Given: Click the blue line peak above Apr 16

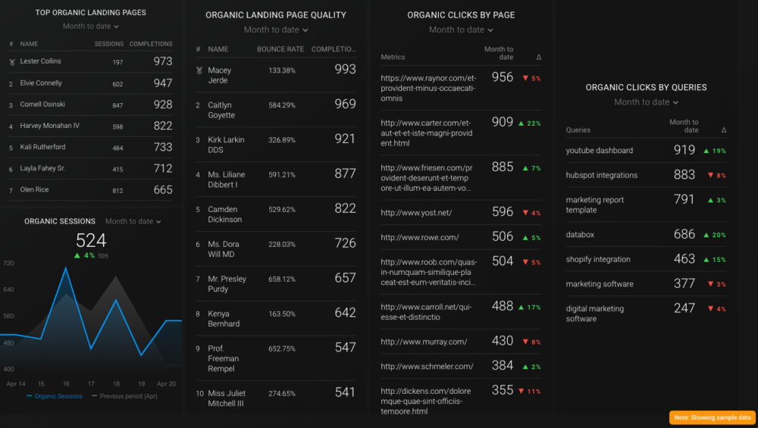Looking at the screenshot, I should coord(66,268).
